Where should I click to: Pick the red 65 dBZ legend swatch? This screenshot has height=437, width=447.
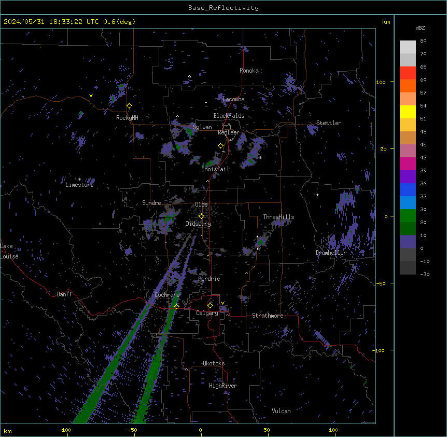coord(408,73)
